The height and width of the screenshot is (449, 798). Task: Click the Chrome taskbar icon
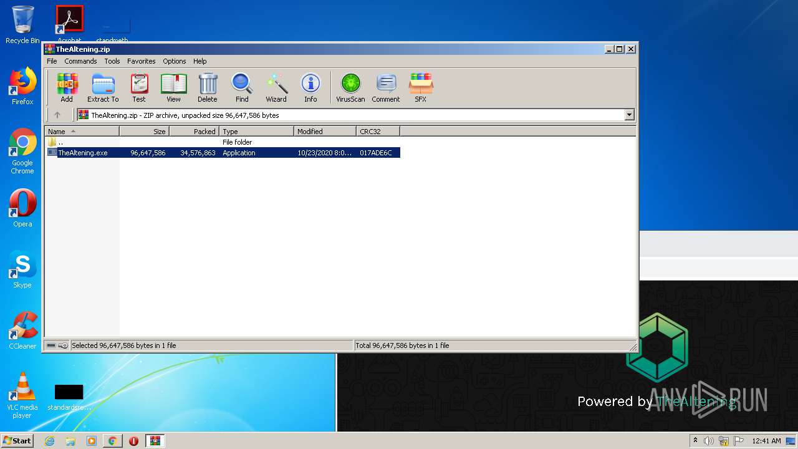pos(112,441)
